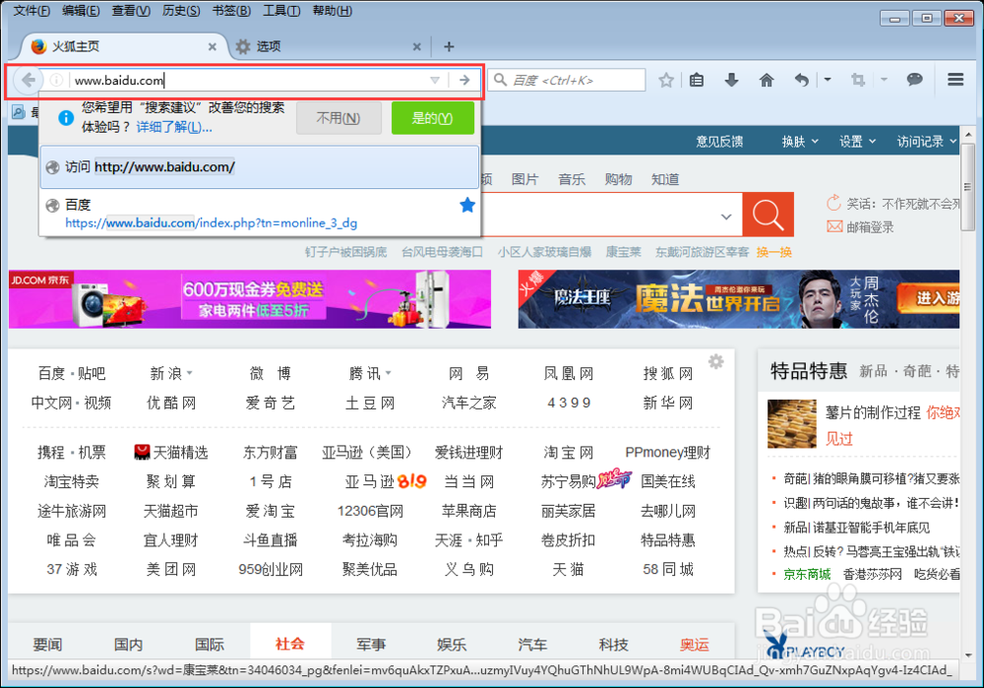Expand the 设置 dropdown
The height and width of the screenshot is (688, 984).
857,142
